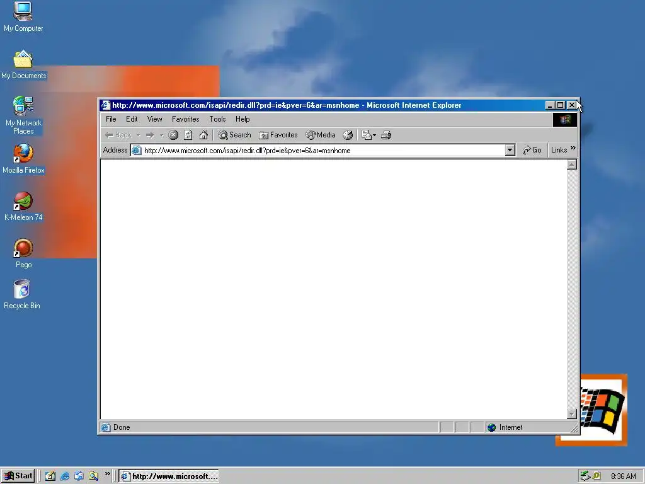Maximize the Internet Explorer window

pos(560,105)
